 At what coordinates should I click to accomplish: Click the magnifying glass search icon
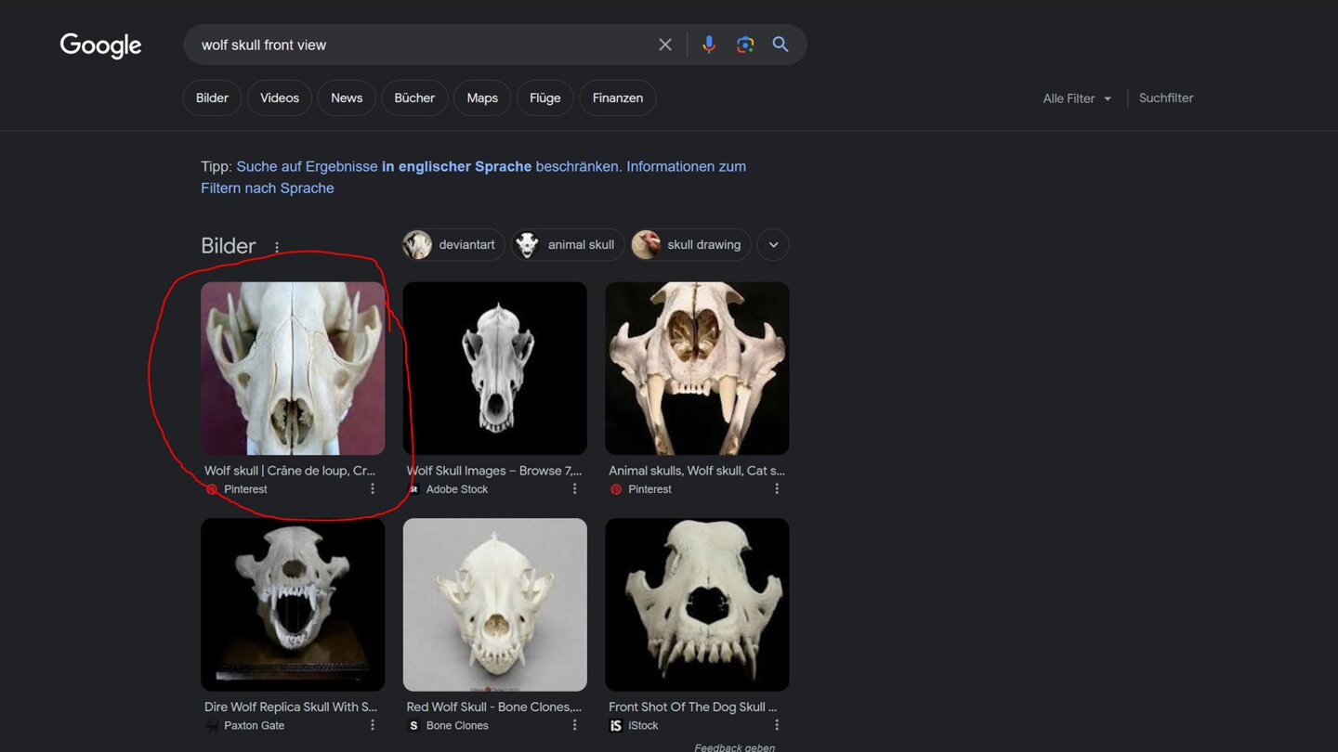click(780, 45)
